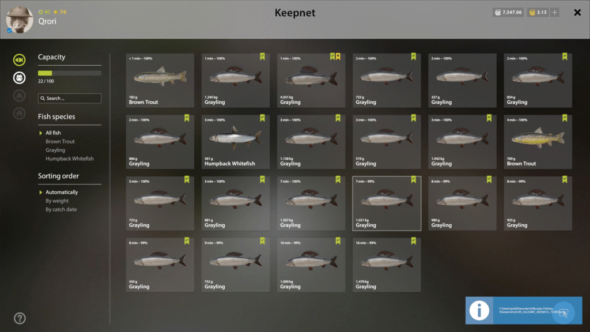
Task: Open the fish keepnet sidebar icon
Action: pyautogui.click(x=19, y=60)
